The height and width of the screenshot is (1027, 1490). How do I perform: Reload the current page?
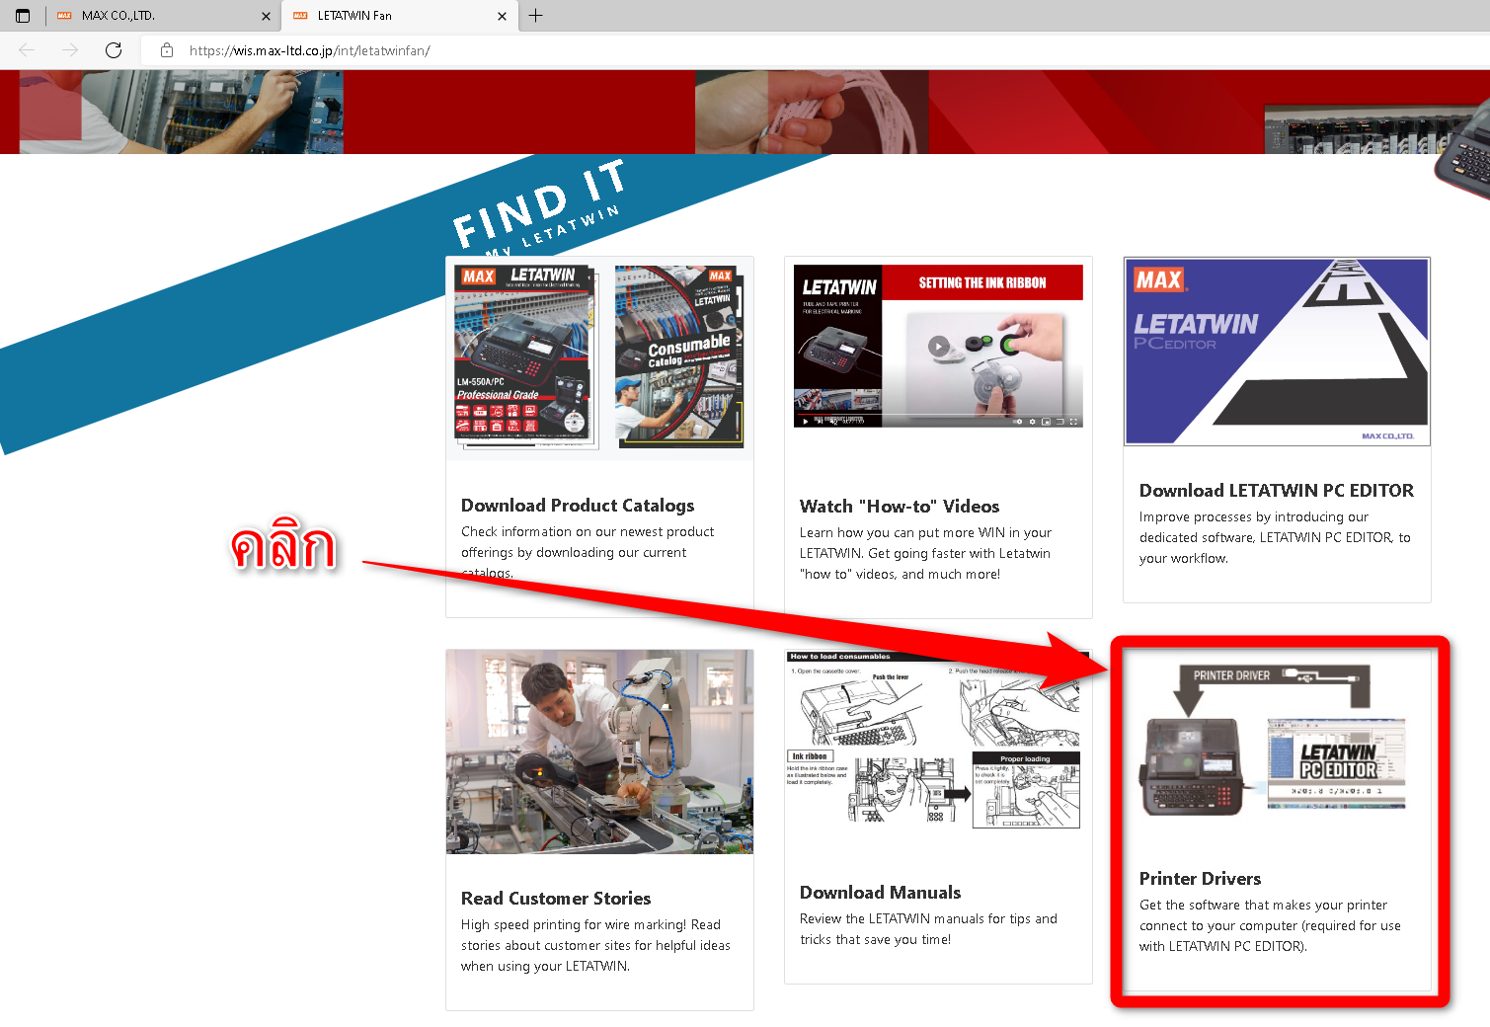point(114,50)
